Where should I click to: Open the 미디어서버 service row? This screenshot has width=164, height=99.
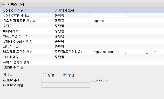click(82, 31)
